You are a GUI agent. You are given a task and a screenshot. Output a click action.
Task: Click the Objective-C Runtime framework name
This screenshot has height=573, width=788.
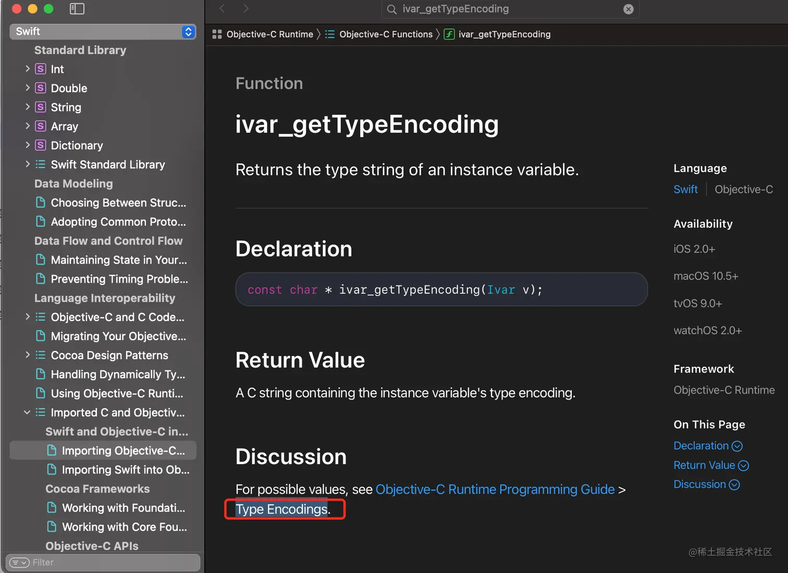click(724, 390)
